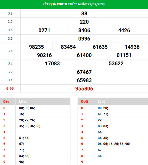Select Đuôi row 3 values 83; 83;
Screen dimensions: 148x165
coord(103,126)
